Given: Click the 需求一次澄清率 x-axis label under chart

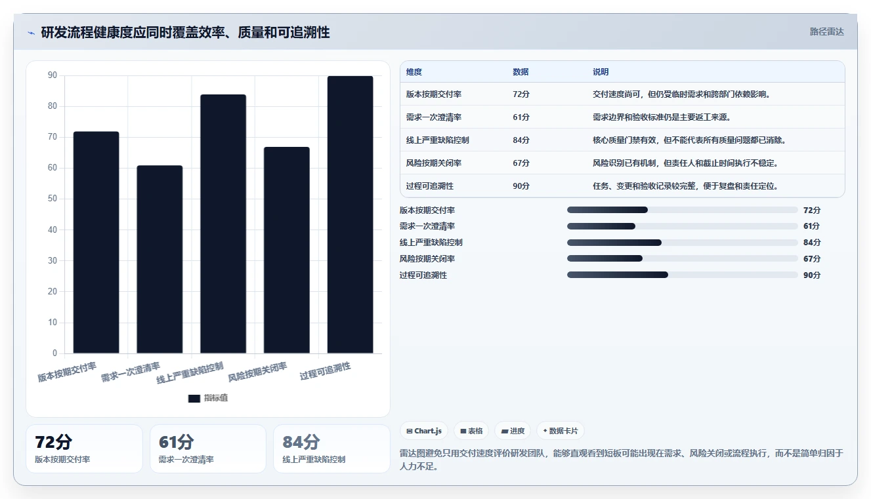Looking at the screenshot, I should 130,372.
